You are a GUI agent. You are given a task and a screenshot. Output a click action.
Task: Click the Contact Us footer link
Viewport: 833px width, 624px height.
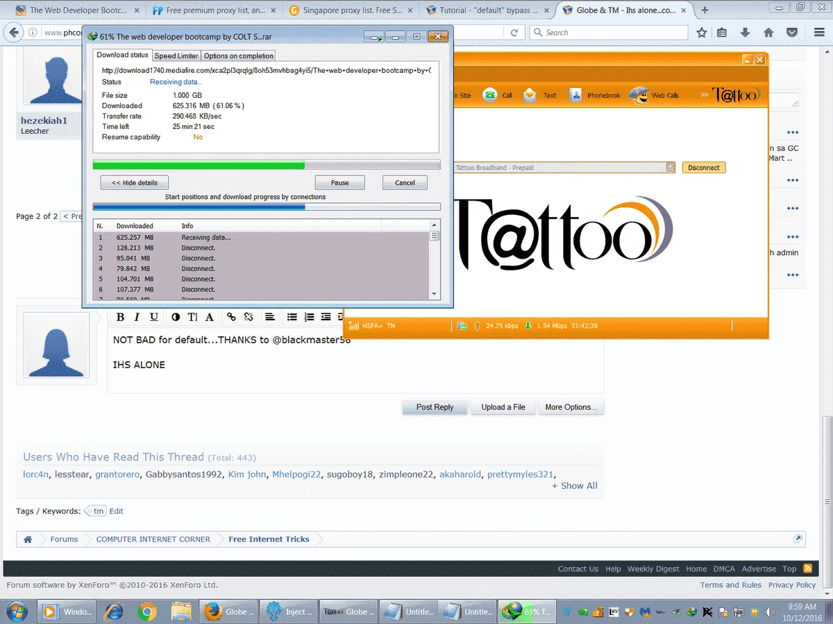pos(578,569)
